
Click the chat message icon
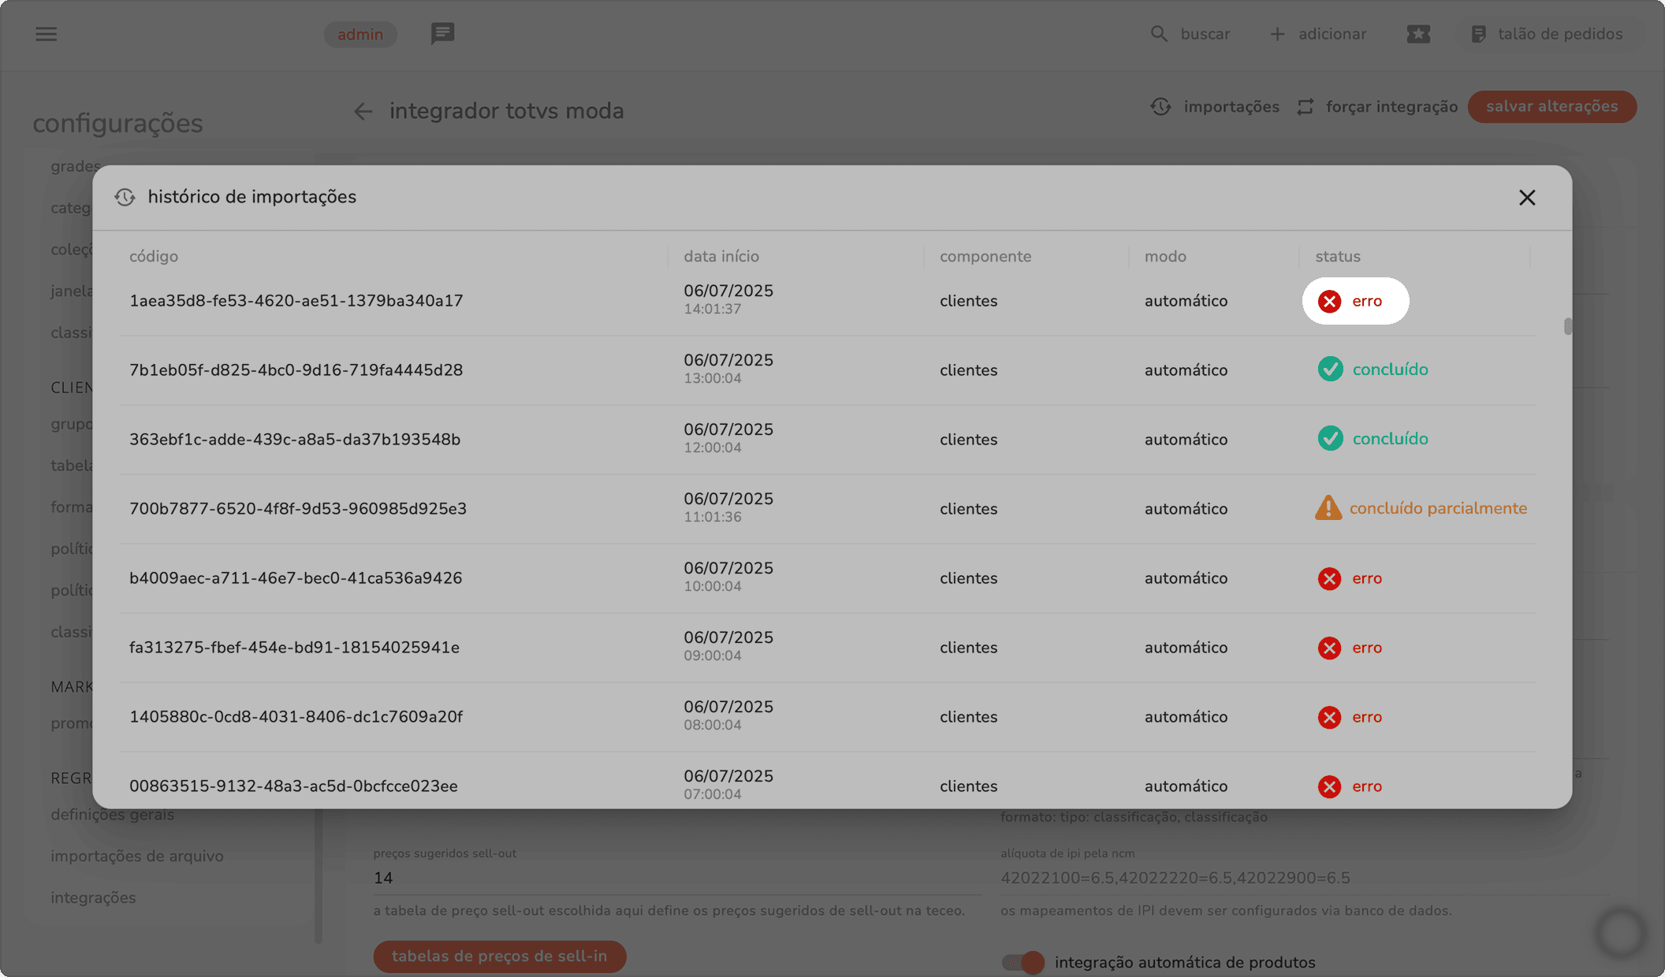[443, 34]
